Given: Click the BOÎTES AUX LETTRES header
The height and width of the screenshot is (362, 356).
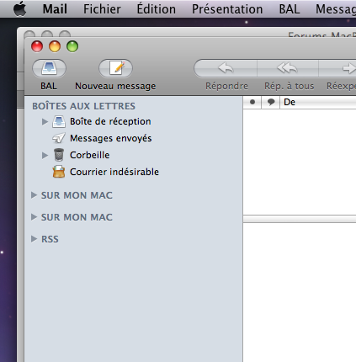Looking at the screenshot, I should tap(83, 106).
